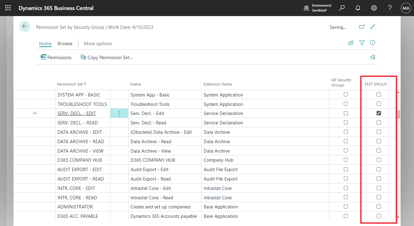Expand More options in the action bar
The height and width of the screenshot is (226, 414).
[x=98, y=44]
